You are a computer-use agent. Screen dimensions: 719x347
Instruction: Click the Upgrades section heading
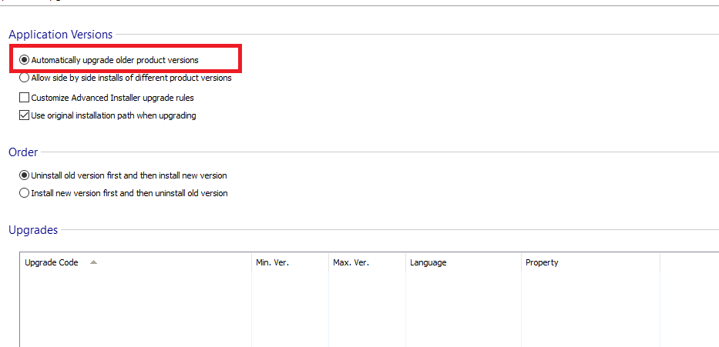[x=32, y=230]
